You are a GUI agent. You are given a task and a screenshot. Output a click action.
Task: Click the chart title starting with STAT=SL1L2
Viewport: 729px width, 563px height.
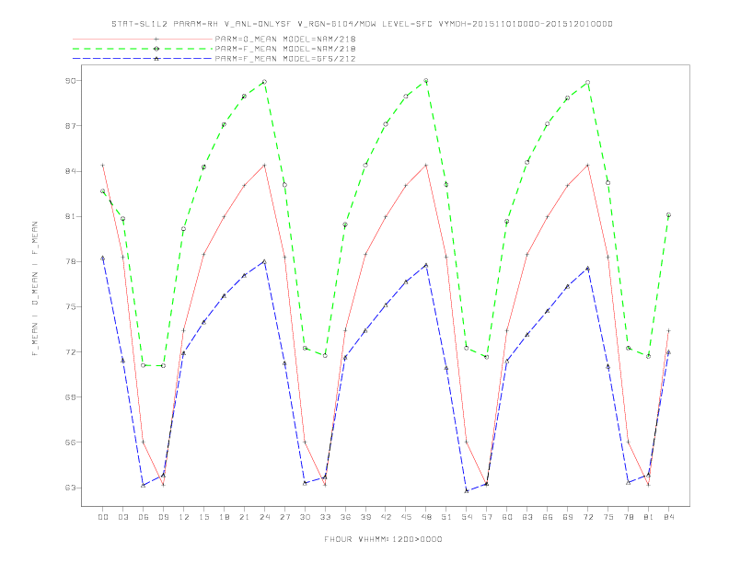pyautogui.click(x=362, y=24)
